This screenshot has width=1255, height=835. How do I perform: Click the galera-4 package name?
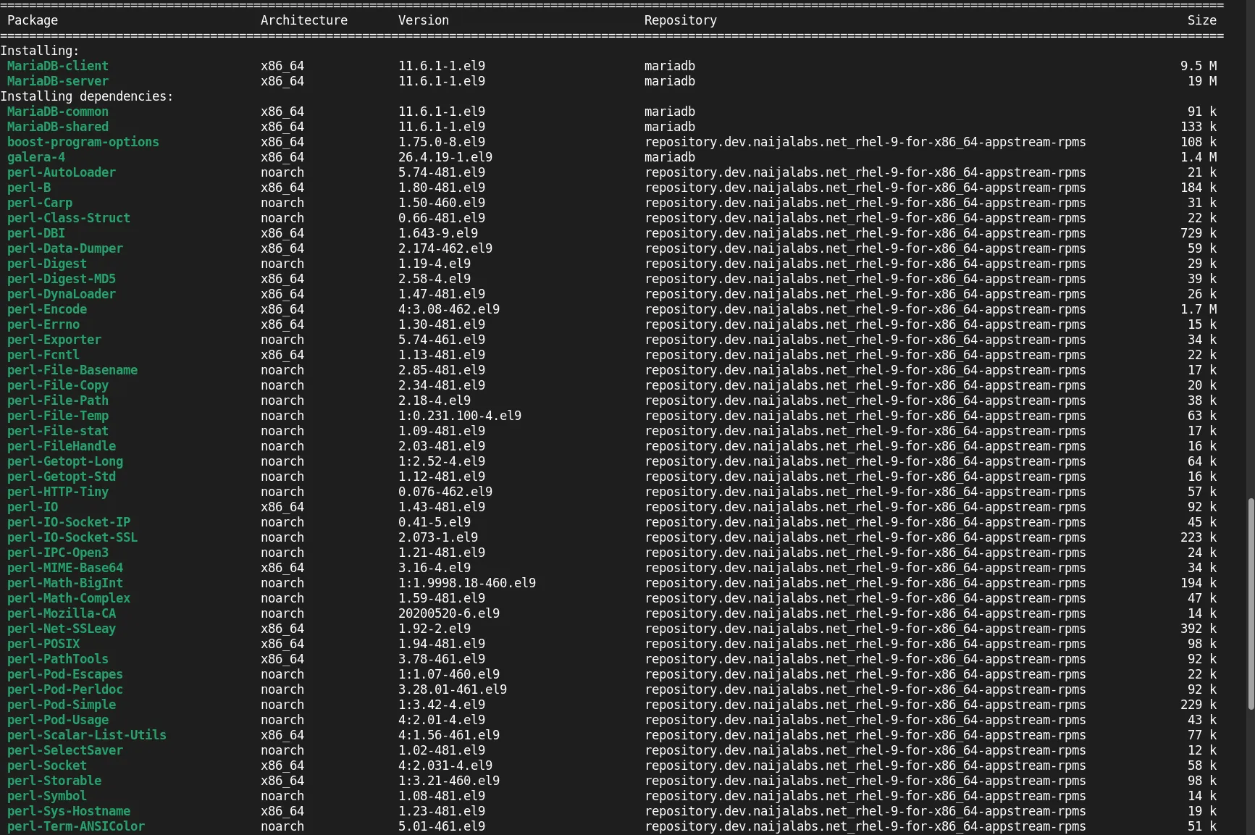[x=36, y=157]
